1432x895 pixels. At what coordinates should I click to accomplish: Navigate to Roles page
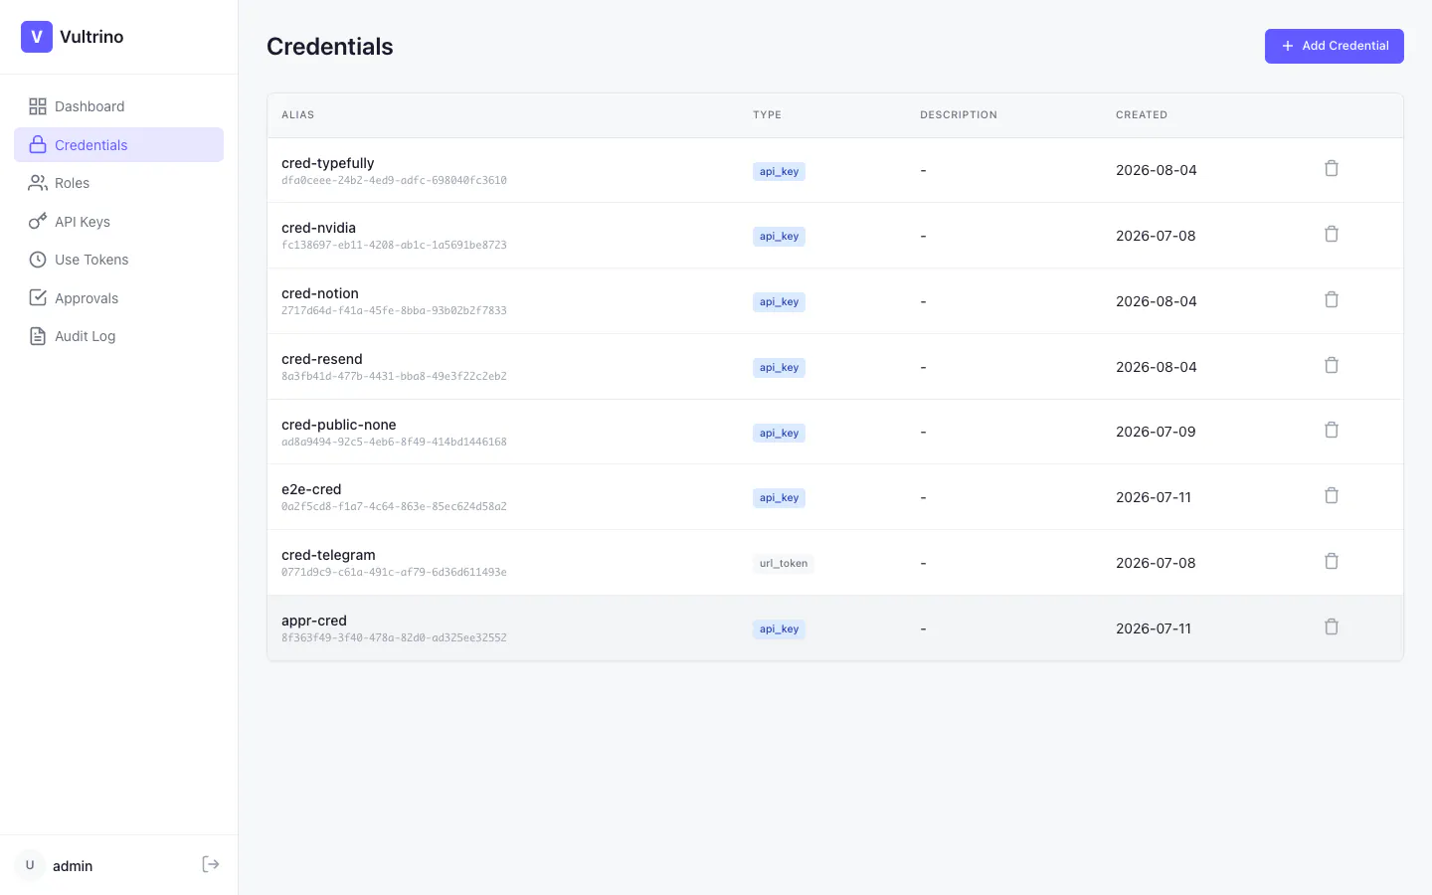point(118,183)
